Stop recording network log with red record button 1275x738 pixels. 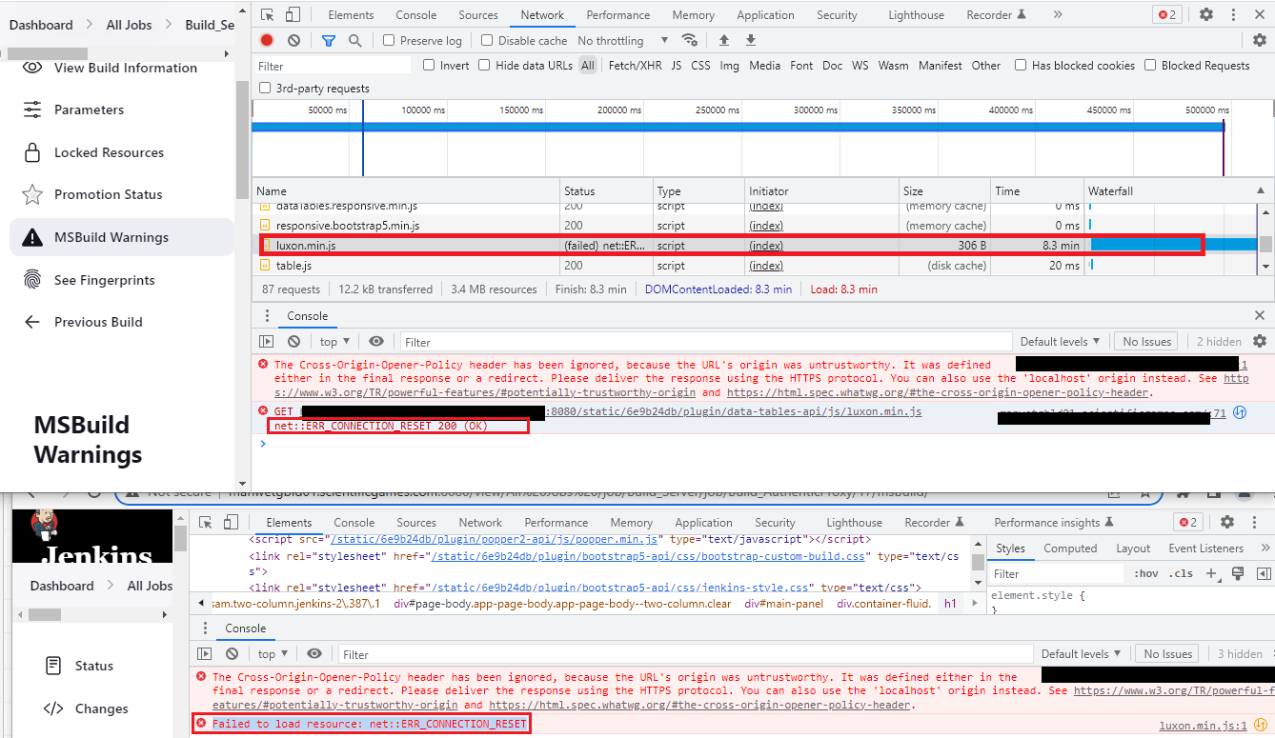267,40
